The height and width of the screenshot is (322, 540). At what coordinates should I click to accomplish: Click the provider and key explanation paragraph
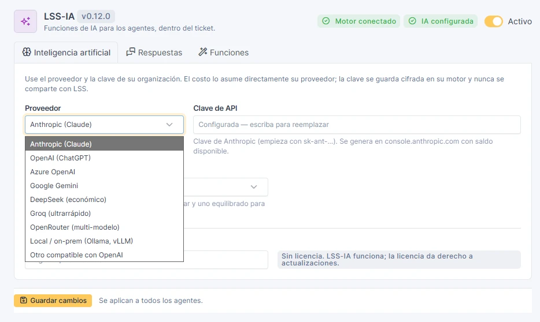264,84
